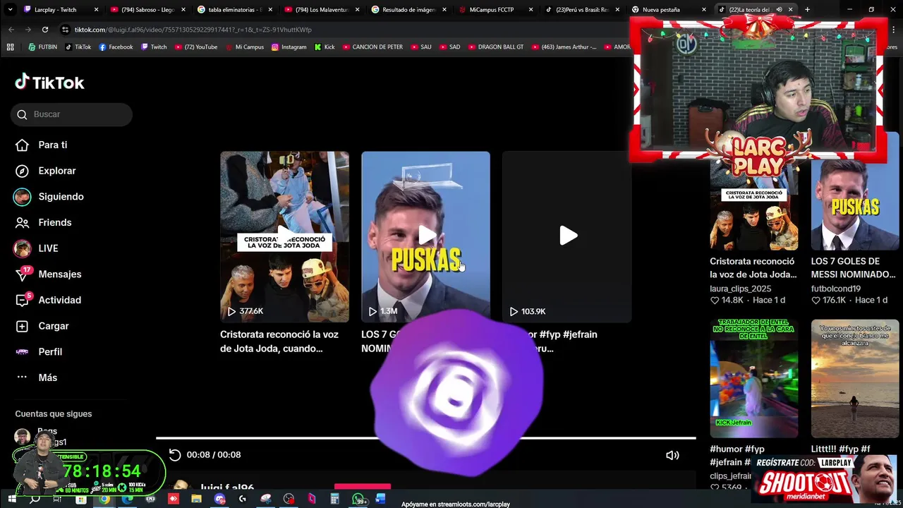Open the CANCION DE PETER bookmark
The image size is (903, 508).
pos(372,47)
